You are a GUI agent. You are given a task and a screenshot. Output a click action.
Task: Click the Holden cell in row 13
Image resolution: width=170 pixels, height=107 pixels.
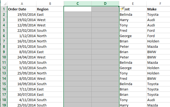pyautogui.click(x=158, y=73)
